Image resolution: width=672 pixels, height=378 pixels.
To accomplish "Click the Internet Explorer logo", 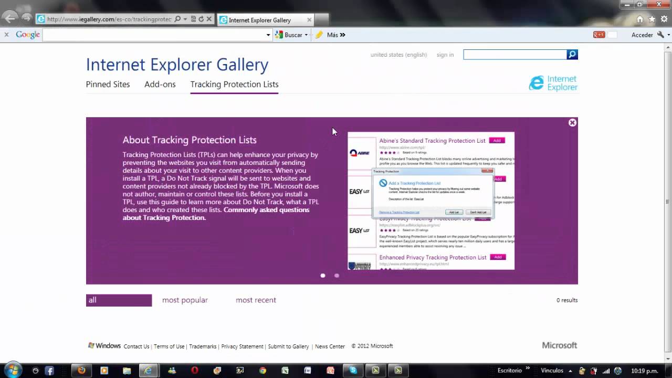I will click(x=553, y=83).
